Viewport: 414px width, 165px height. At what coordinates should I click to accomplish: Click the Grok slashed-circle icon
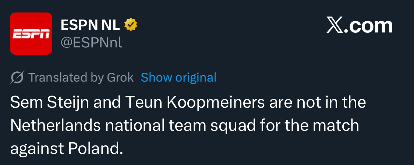(x=17, y=78)
